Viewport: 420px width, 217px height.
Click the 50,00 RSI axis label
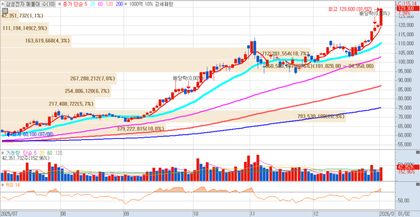[403, 200]
